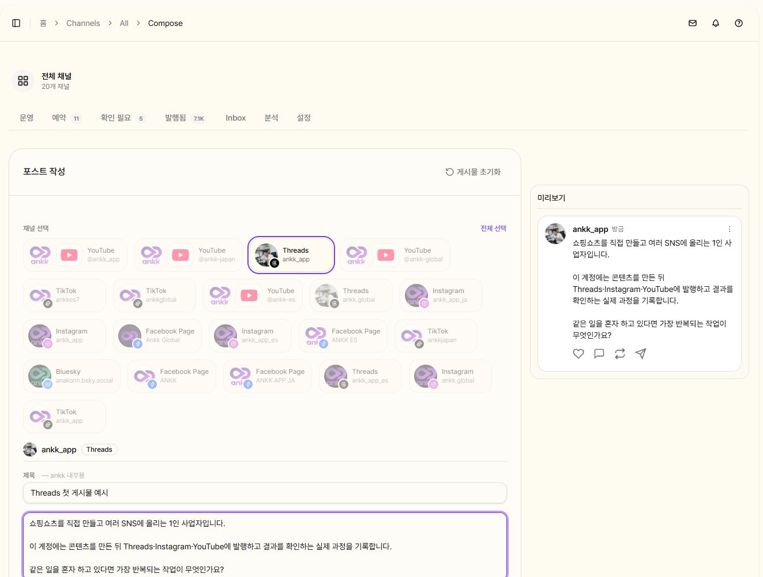The width and height of the screenshot is (763, 577).
Task: Go to Channels breadcrumb
Action: [x=83, y=23]
